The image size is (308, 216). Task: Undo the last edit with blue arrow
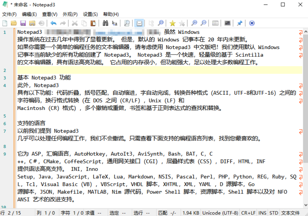click(x=53, y=23)
